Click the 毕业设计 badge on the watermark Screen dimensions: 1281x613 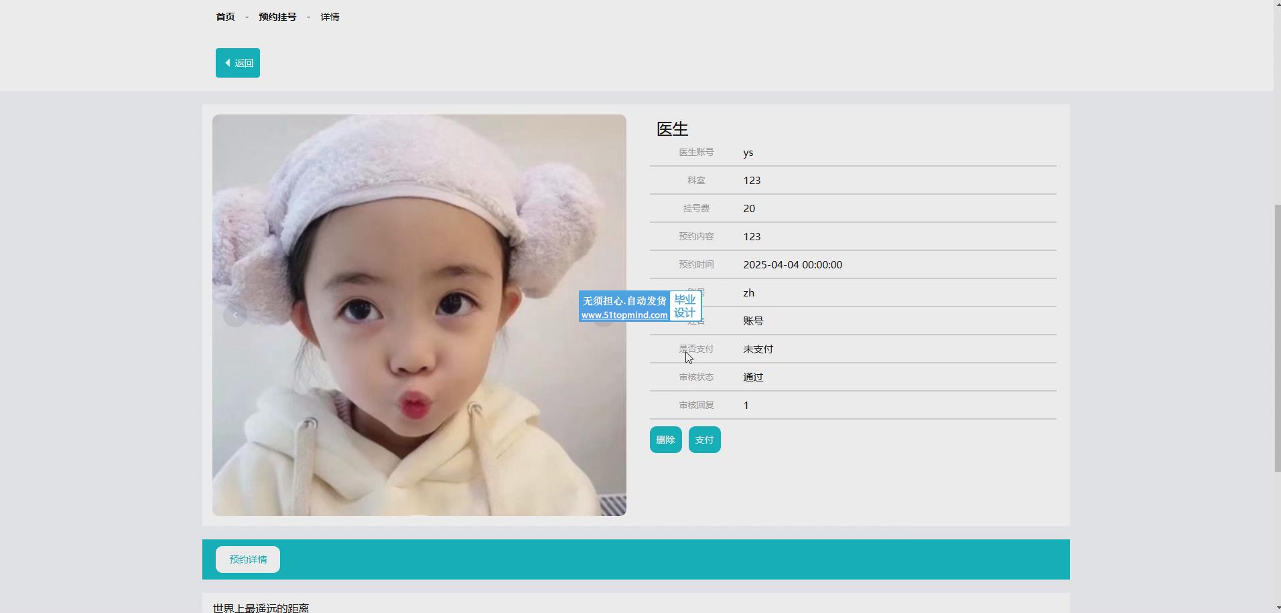coord(685,306)
